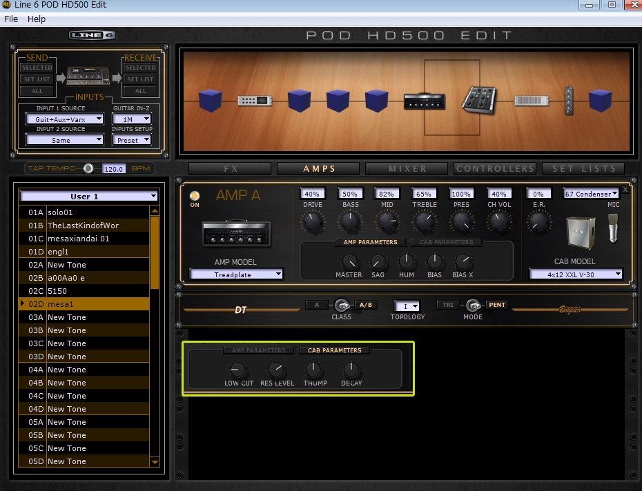Open the DT Topology dropdown
This screenshot has width=642, height=491.
407,306
